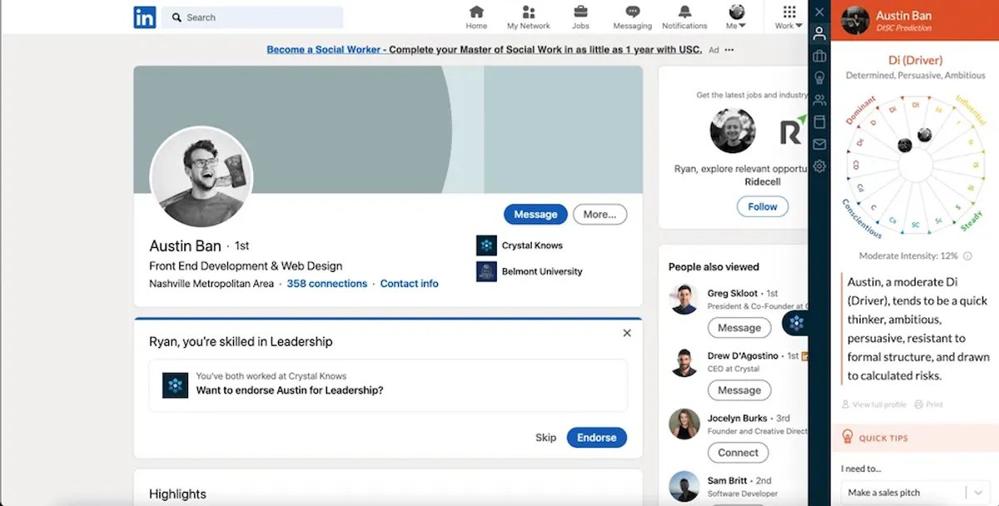Click Drew D'Agostino's profile photo
Screen dimensions: 999x506
tap(684, 362)
